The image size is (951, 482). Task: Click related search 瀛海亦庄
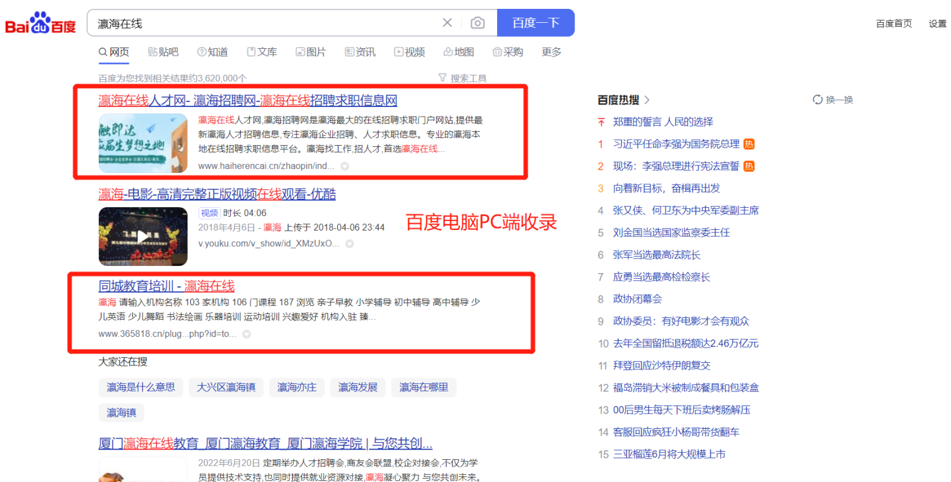(x=297, y=387)
